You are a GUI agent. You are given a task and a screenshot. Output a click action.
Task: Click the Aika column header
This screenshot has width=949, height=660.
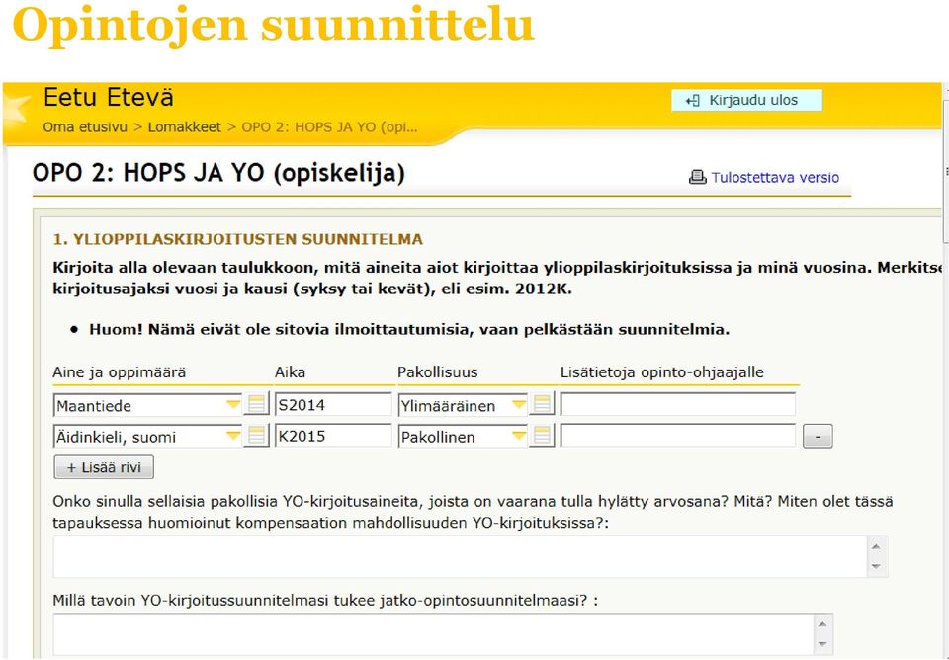(x=290, y=372)
